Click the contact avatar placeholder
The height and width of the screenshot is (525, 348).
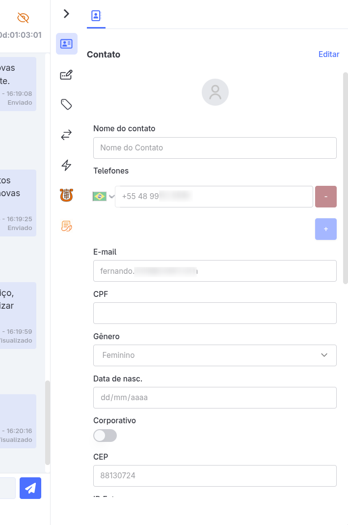click(x=215, y=92)
